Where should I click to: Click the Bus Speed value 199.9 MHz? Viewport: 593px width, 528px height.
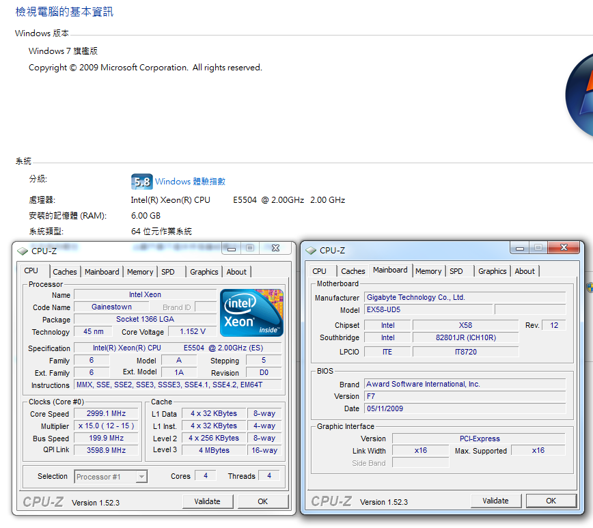pyautogui.click(x=106, y=438)
